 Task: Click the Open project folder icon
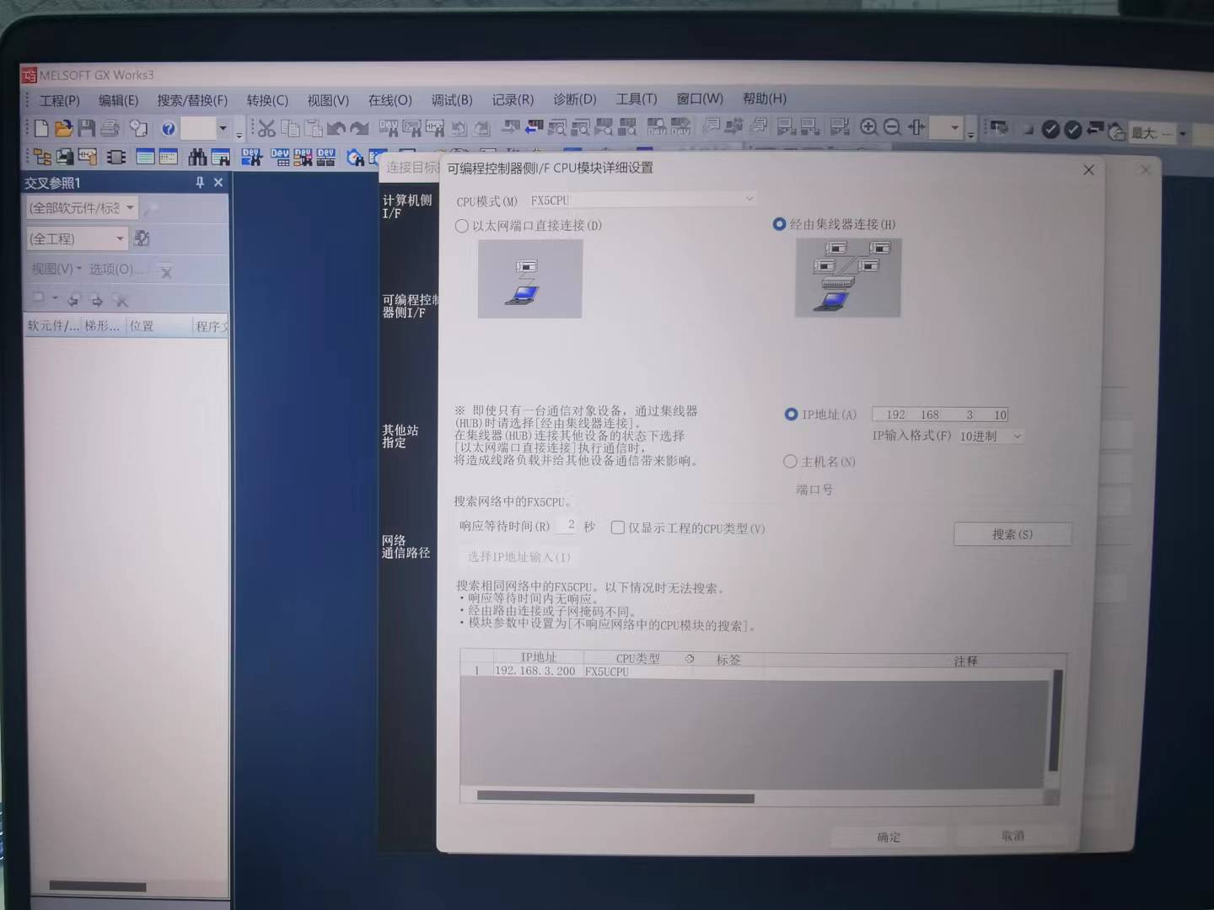pyautogui.click(x=63, y=128)
